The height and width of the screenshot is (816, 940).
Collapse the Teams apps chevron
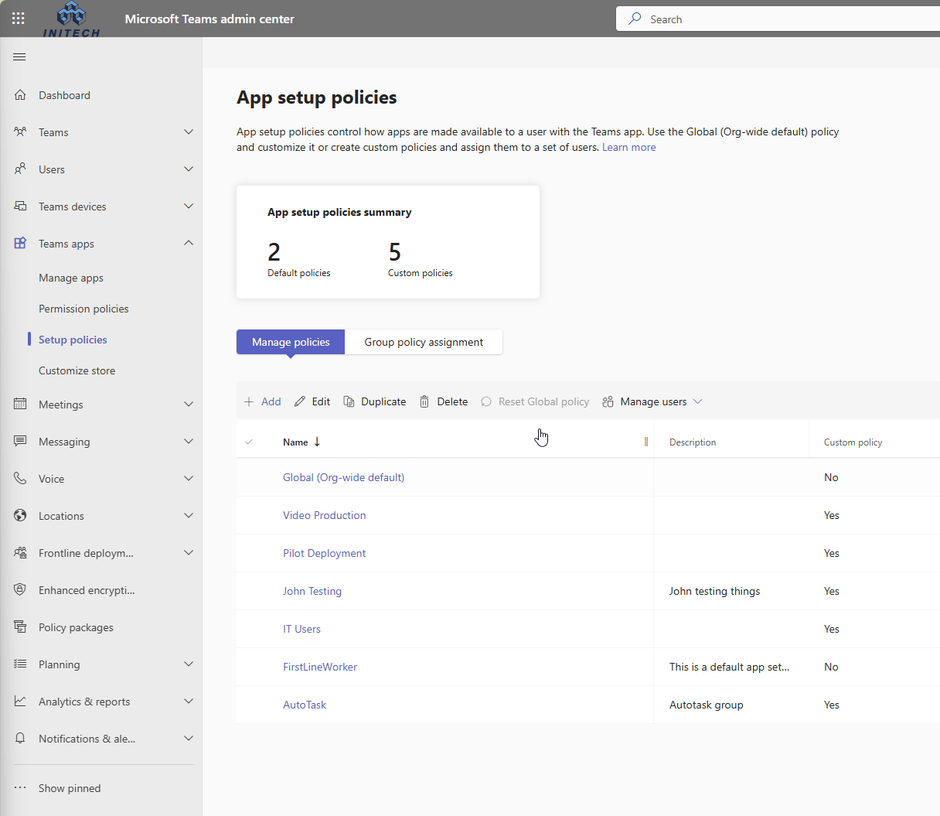(x=189, y=244)
